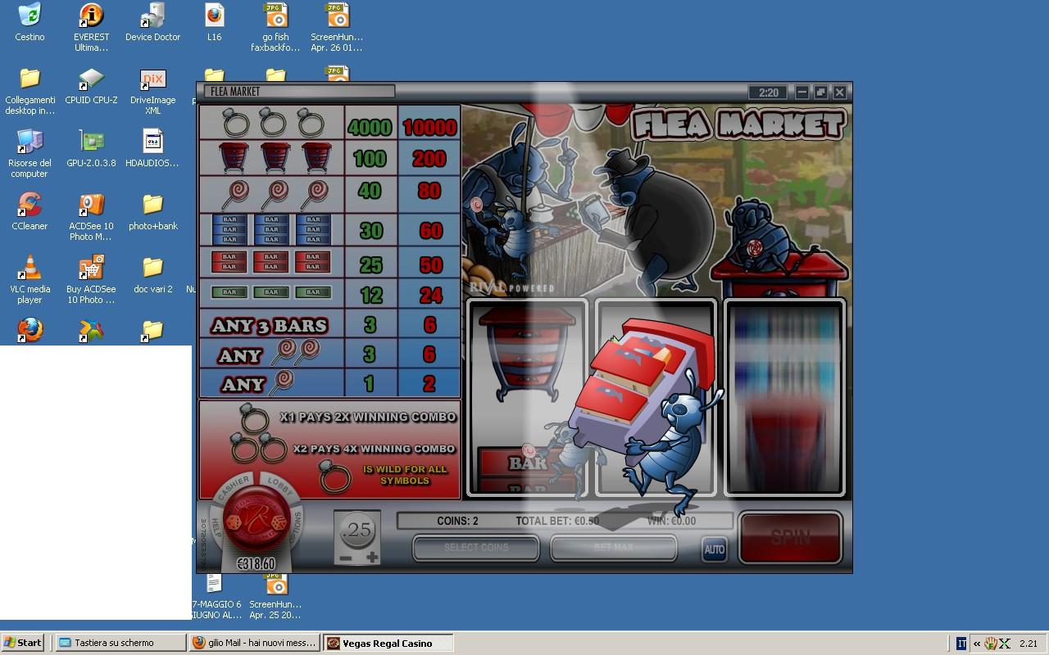
Task: Open doc vari 2 folder
Action: tap(152, 275)
